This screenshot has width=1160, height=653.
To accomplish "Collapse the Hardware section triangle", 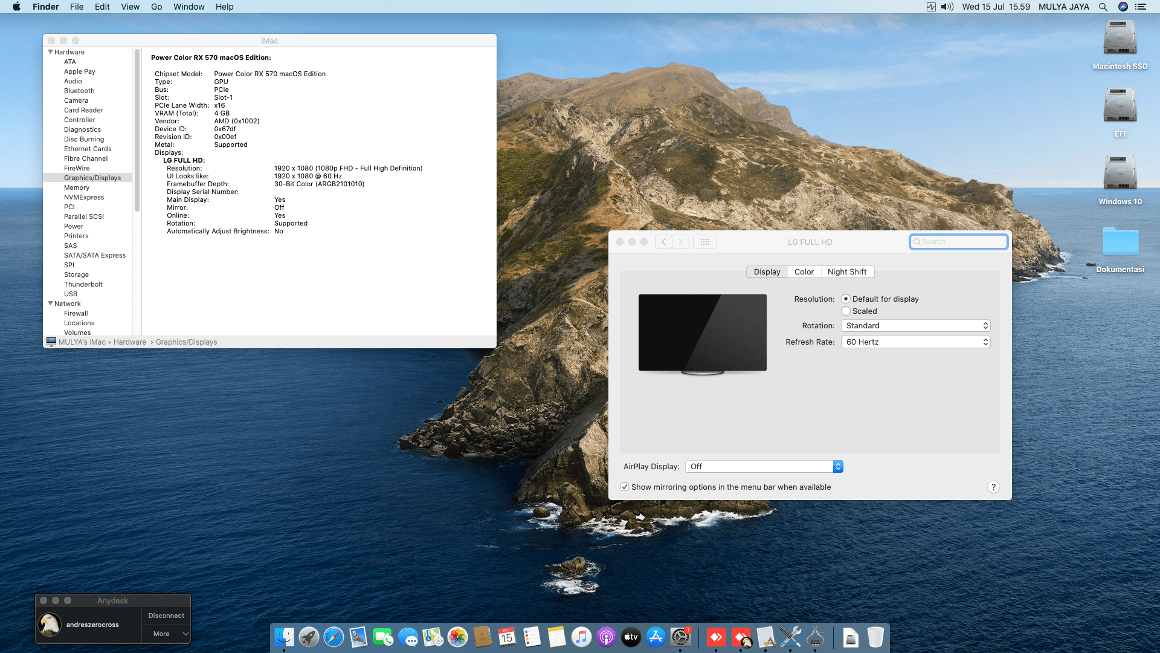I will tap(50, 52).
